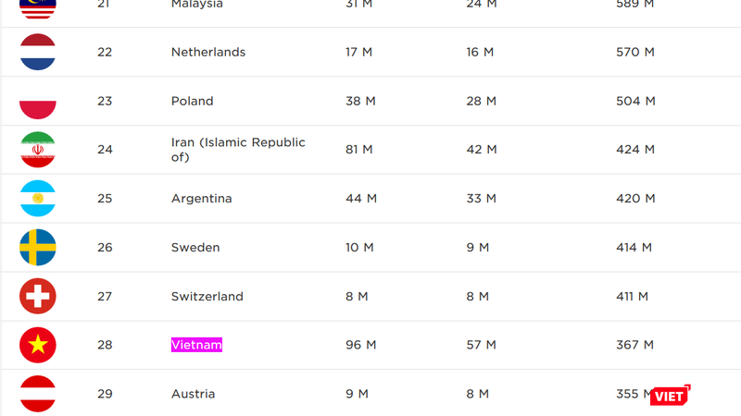Click Sweden country name text
Screen dimensions: 741x416
(x=195, y=248)
